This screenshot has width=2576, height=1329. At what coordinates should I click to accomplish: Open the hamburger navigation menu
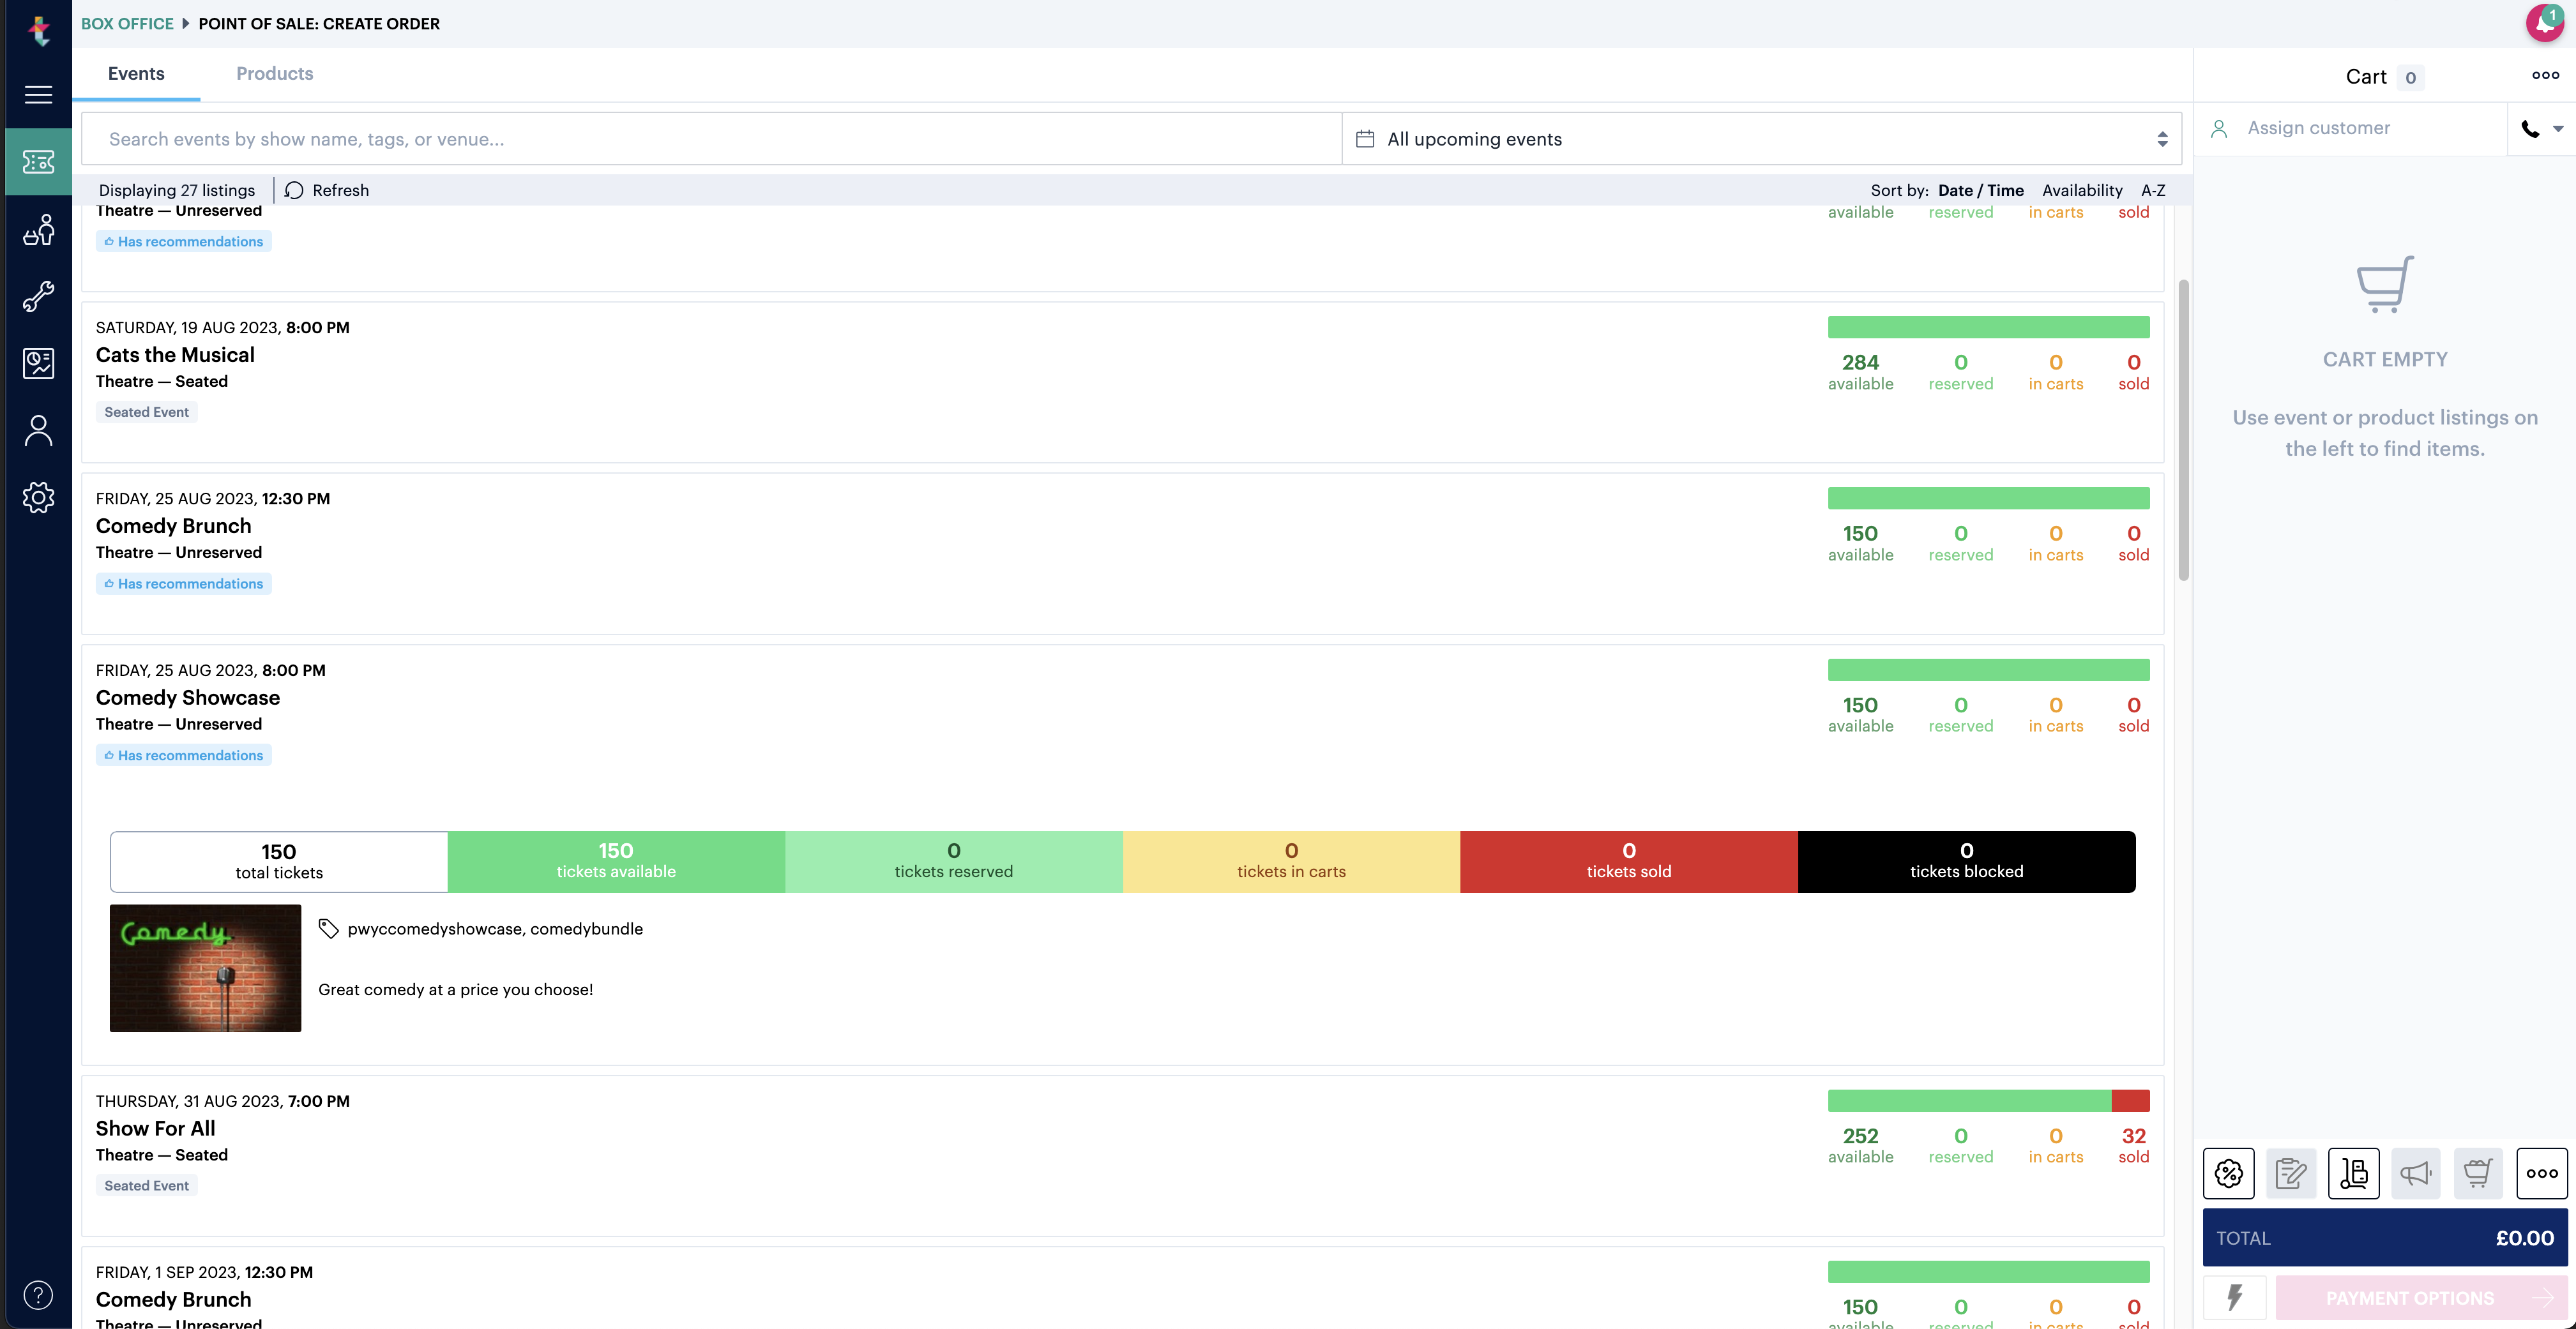(38, 95)
